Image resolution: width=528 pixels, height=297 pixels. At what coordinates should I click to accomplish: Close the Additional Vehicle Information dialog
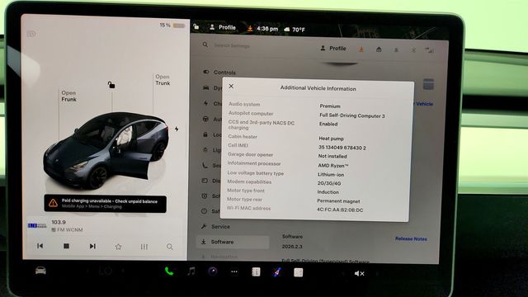pyautogui.click(x=231, y=86)
